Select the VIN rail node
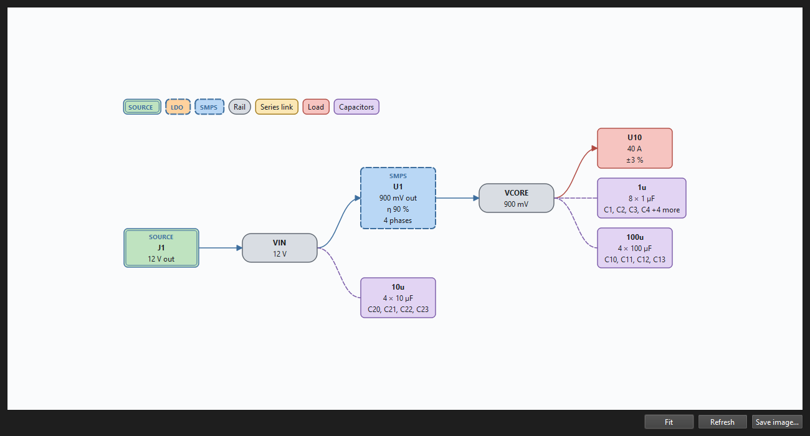810x436 pixels. coord(280,248)
